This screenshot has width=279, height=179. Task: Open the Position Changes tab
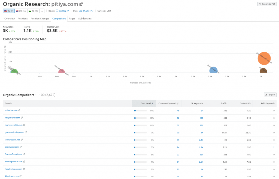pos(40,19)
